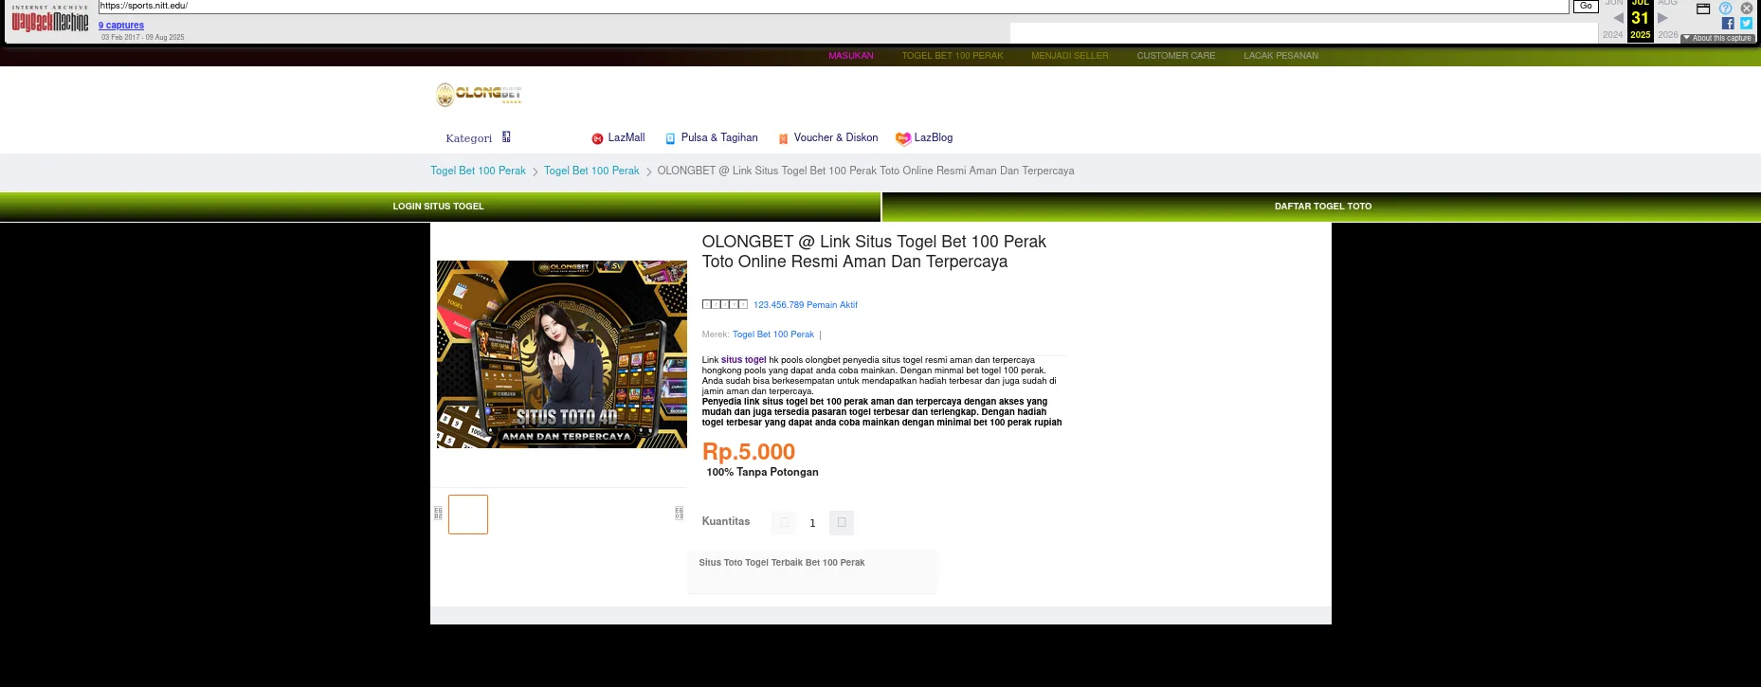Click the capture sparkline graph
This screenshot has height=687, width=1761.
1304,33
